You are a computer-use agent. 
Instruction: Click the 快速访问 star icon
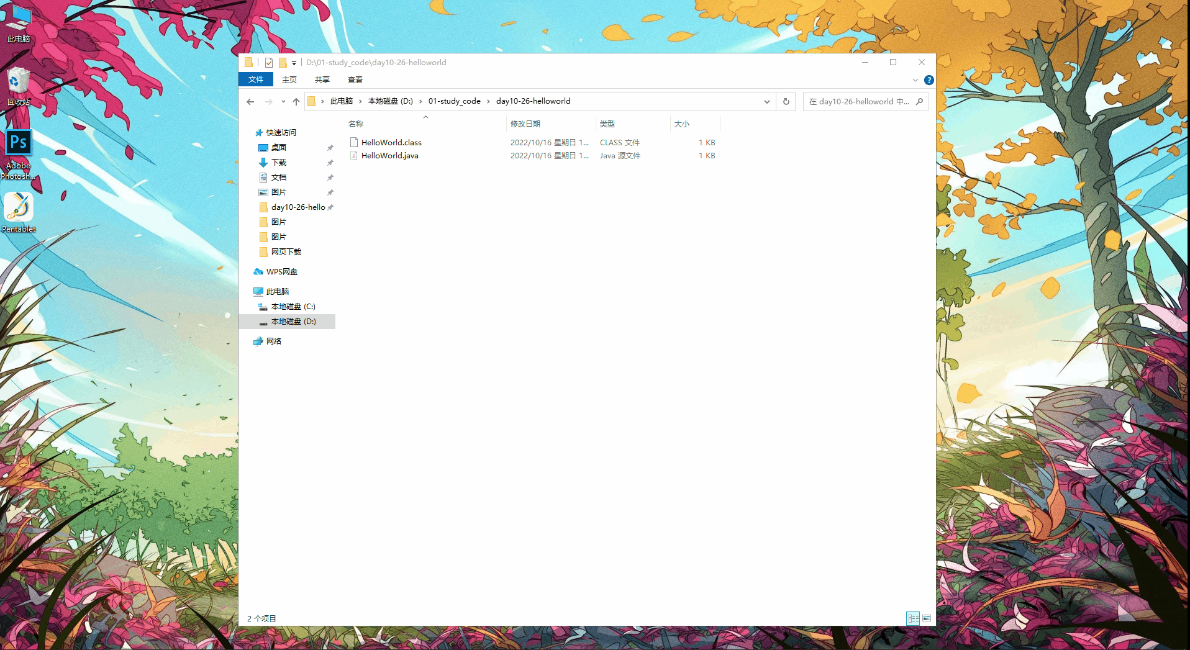click(259, 133)
